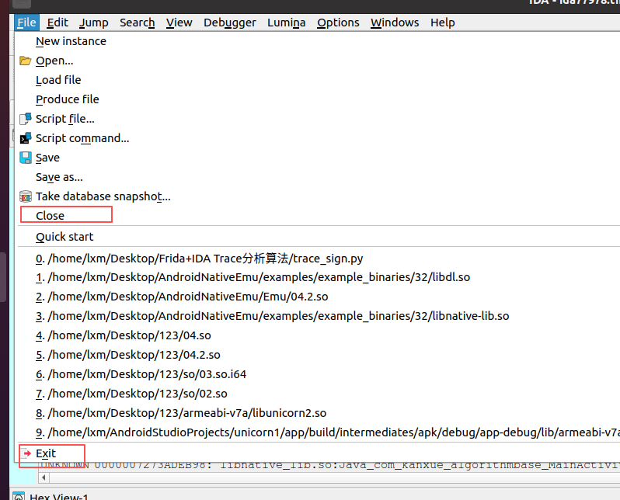
Task: Open recent file so/02.so
Action: click(x=319, y=394)
